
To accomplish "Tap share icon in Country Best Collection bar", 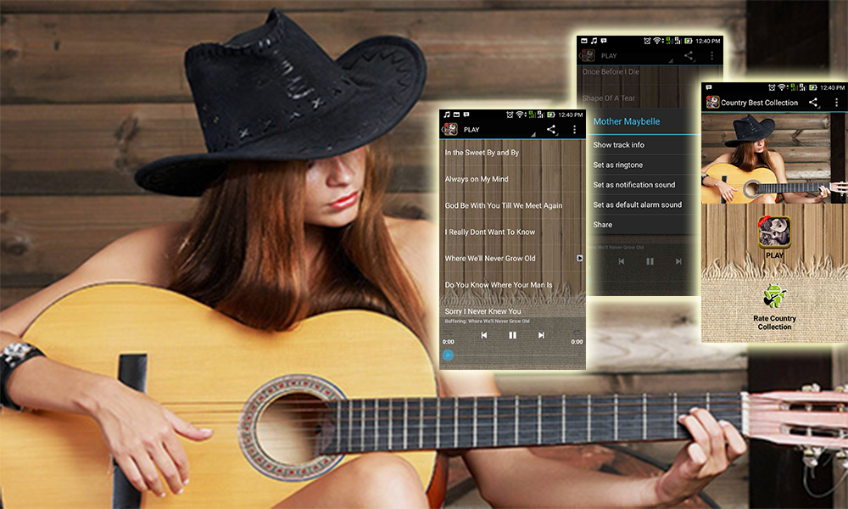I will (x=813, y=103).
